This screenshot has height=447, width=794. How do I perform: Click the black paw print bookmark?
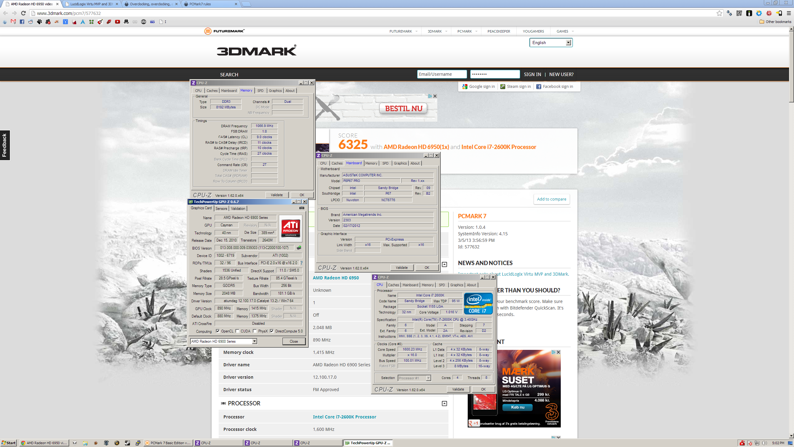coord(39,22)
